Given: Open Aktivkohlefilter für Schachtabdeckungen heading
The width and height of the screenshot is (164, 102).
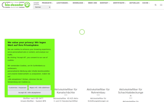Looking at the screenshot, I should (131, 92).
